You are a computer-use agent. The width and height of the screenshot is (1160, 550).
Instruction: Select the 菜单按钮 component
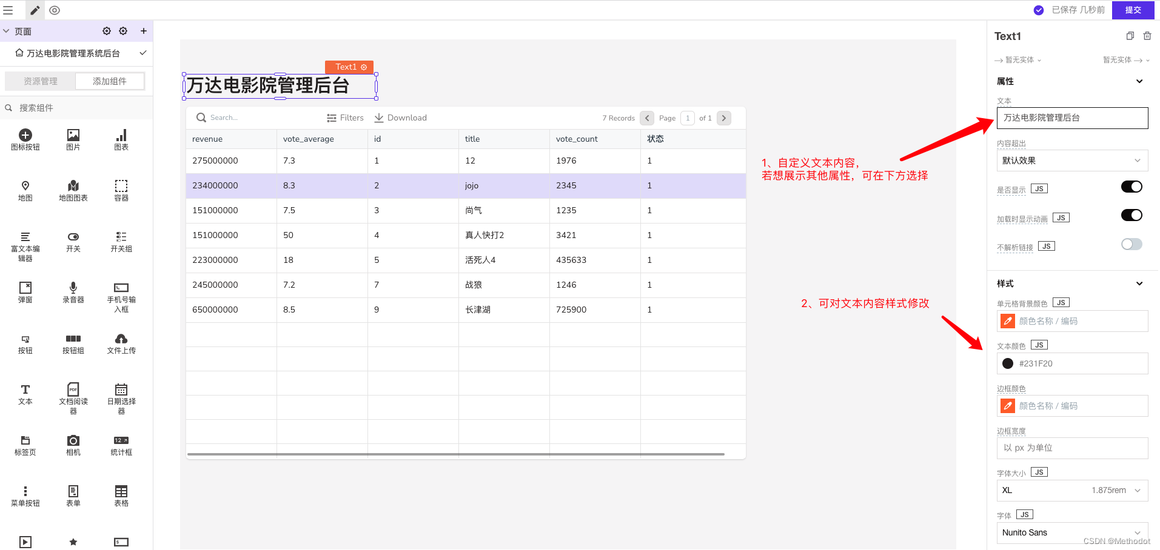point(25,496)
